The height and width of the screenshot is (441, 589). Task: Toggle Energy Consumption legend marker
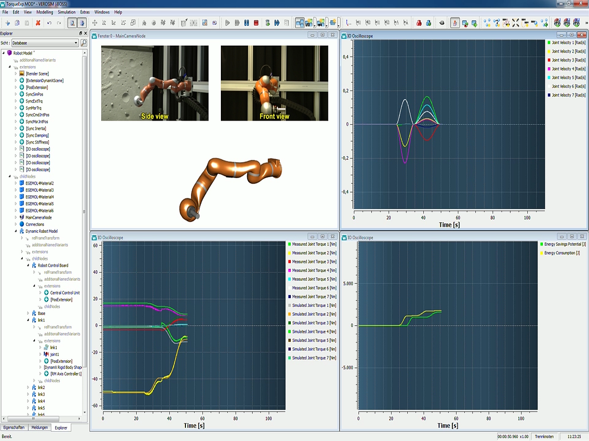point(542,253)
